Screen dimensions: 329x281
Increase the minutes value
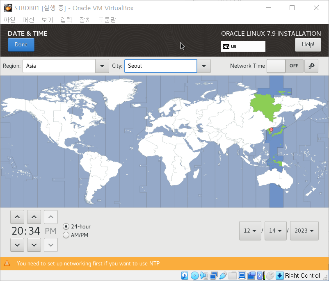(x=34, y=217)
